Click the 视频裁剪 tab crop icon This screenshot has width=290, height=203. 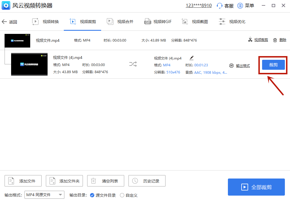point(73,22)
